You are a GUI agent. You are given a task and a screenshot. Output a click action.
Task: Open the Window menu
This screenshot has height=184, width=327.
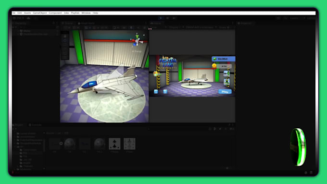click(86, 13)
